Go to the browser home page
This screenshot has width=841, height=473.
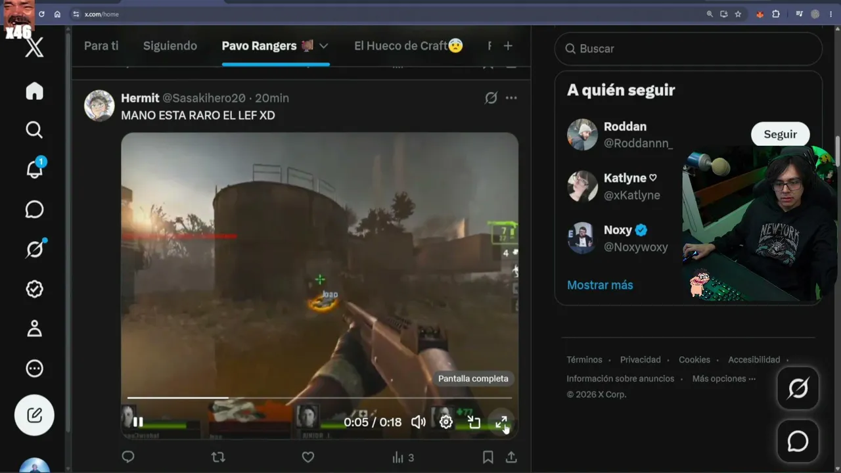pos(57,14)
